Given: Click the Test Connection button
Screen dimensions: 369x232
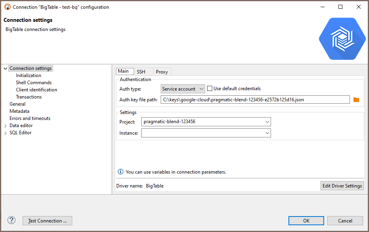Looking at the screenshot, I should pyautogui.click(x=47, y=221).
